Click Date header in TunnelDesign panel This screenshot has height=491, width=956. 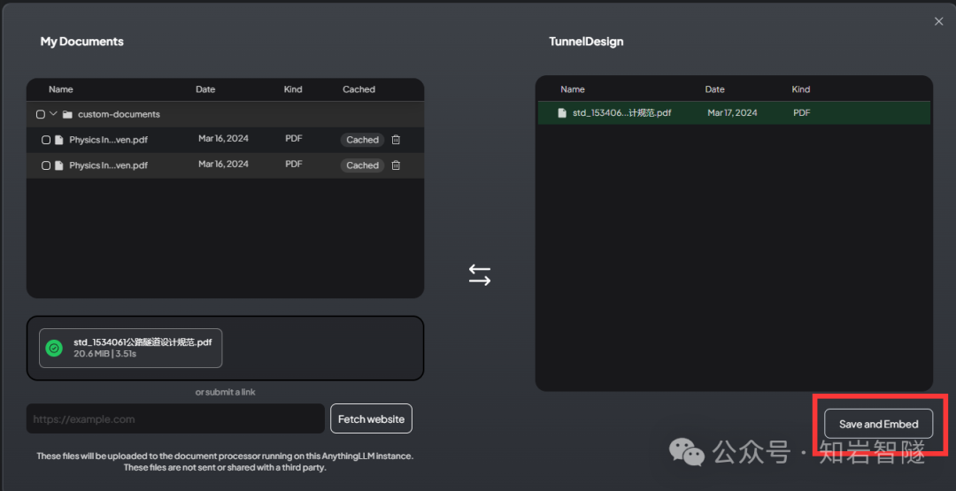pos(714,89)
